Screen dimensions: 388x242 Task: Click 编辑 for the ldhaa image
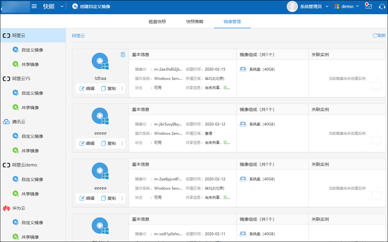click(87, 89)
